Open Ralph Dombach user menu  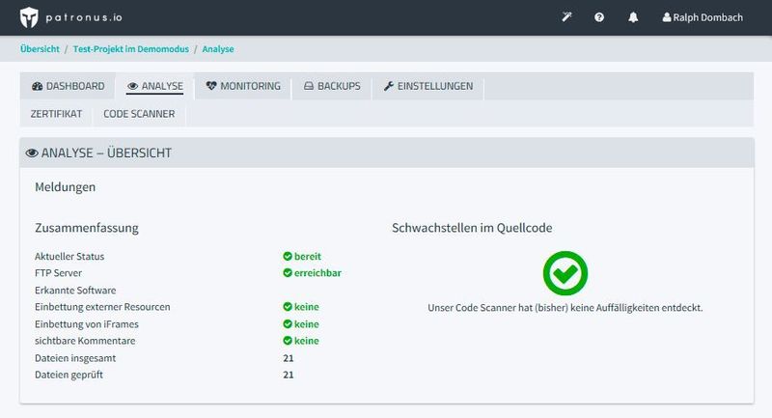click(703, 17)
